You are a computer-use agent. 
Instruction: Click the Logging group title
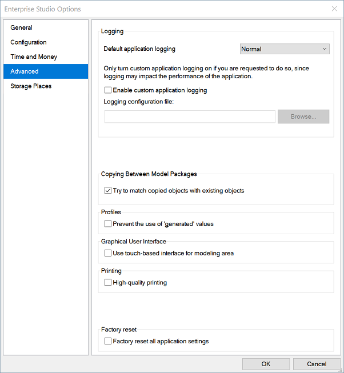pyautogui.click(x=113, y=31)
